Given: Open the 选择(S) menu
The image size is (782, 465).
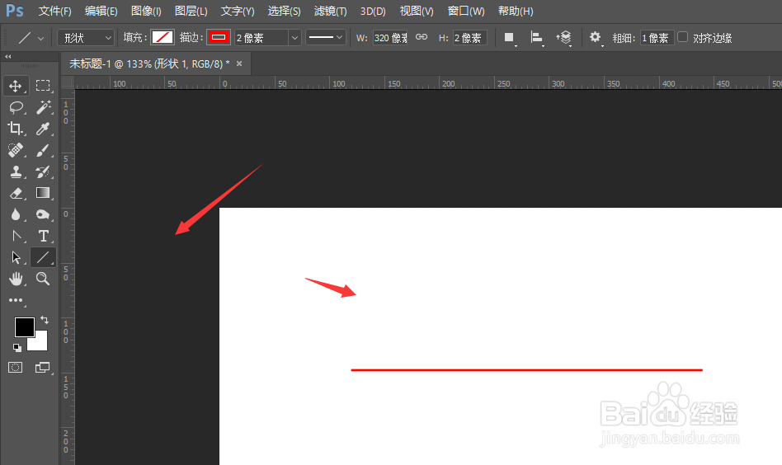Looking at the screenshot, I should click(x=285, y=11).
